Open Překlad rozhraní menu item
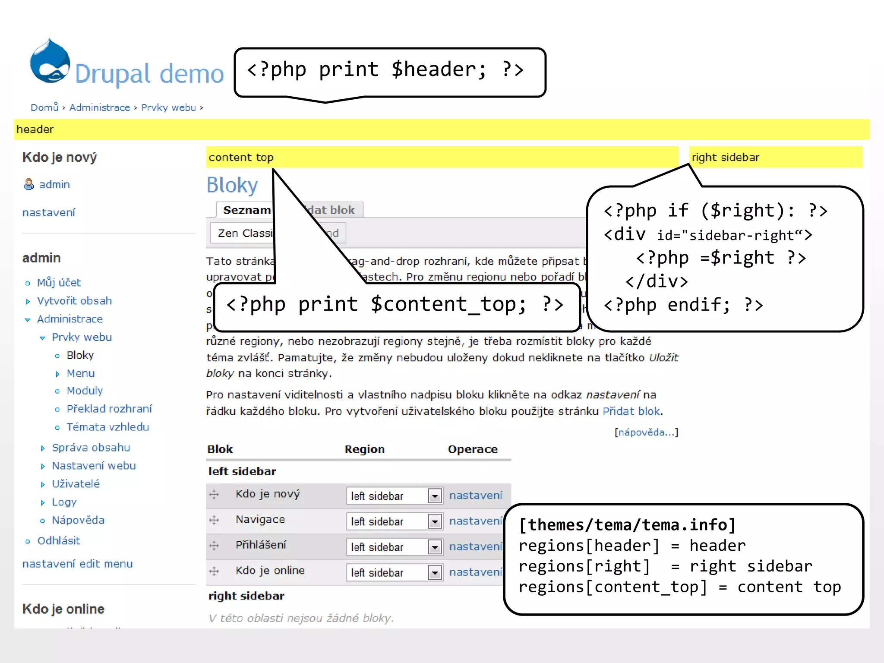884x663 pixels. coord(109,409)
